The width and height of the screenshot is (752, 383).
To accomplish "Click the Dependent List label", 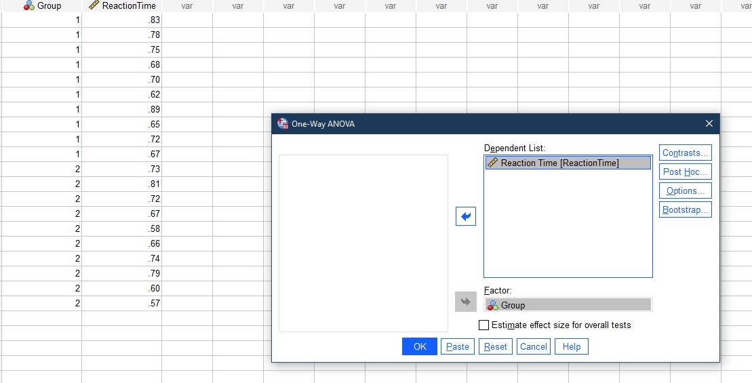I will click(515, 148).
